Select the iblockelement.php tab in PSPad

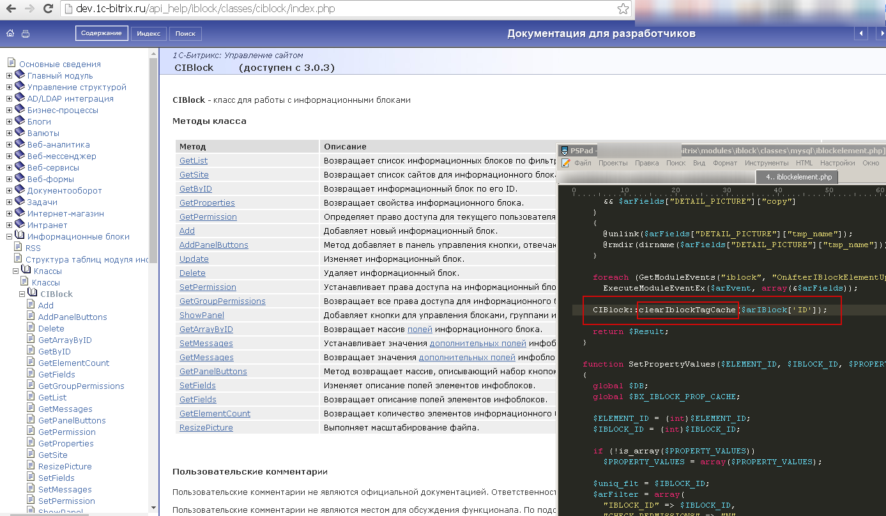[x=796, y=175]
